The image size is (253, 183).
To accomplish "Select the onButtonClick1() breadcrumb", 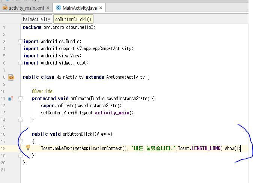I will 73,19.
